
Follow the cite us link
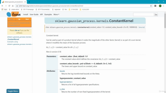17,30
